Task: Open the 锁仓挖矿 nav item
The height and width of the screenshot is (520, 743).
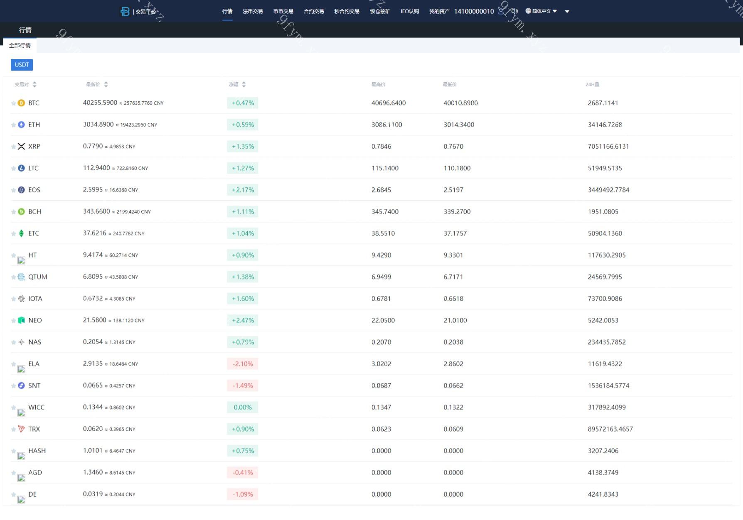Action: (x=380, y=11)
